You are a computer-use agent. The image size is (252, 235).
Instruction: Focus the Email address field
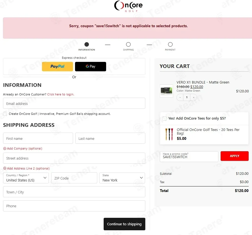pos(74,103)
